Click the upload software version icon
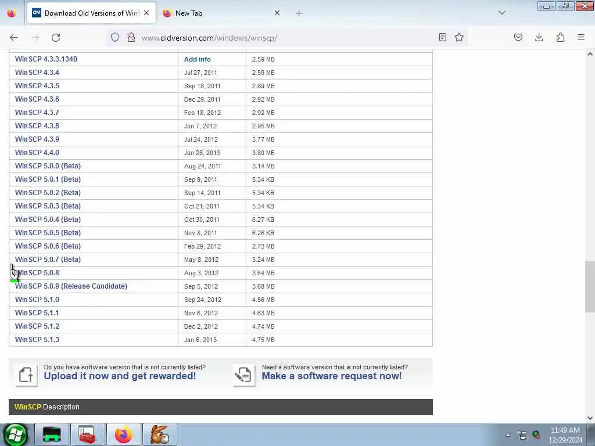The image size is (595, 446). click(x=26, y=375)
